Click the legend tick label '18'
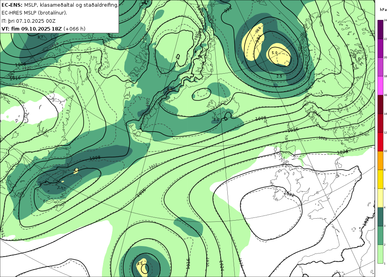The width and height of the screenshot is (392, 277). pos(385,76)
